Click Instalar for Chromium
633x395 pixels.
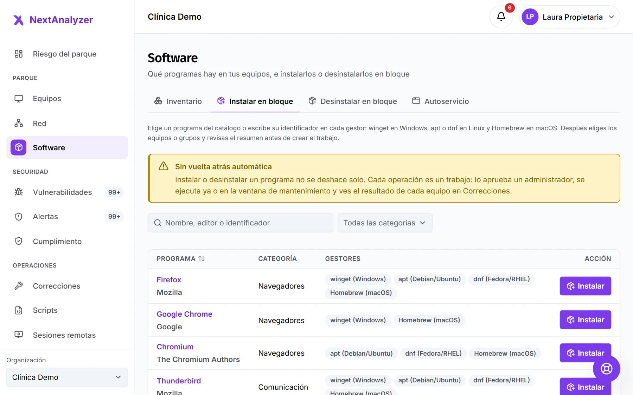(x=585, y=353)
